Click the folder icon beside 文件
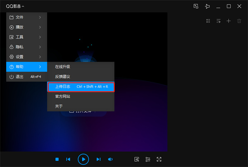 point(12,17)
